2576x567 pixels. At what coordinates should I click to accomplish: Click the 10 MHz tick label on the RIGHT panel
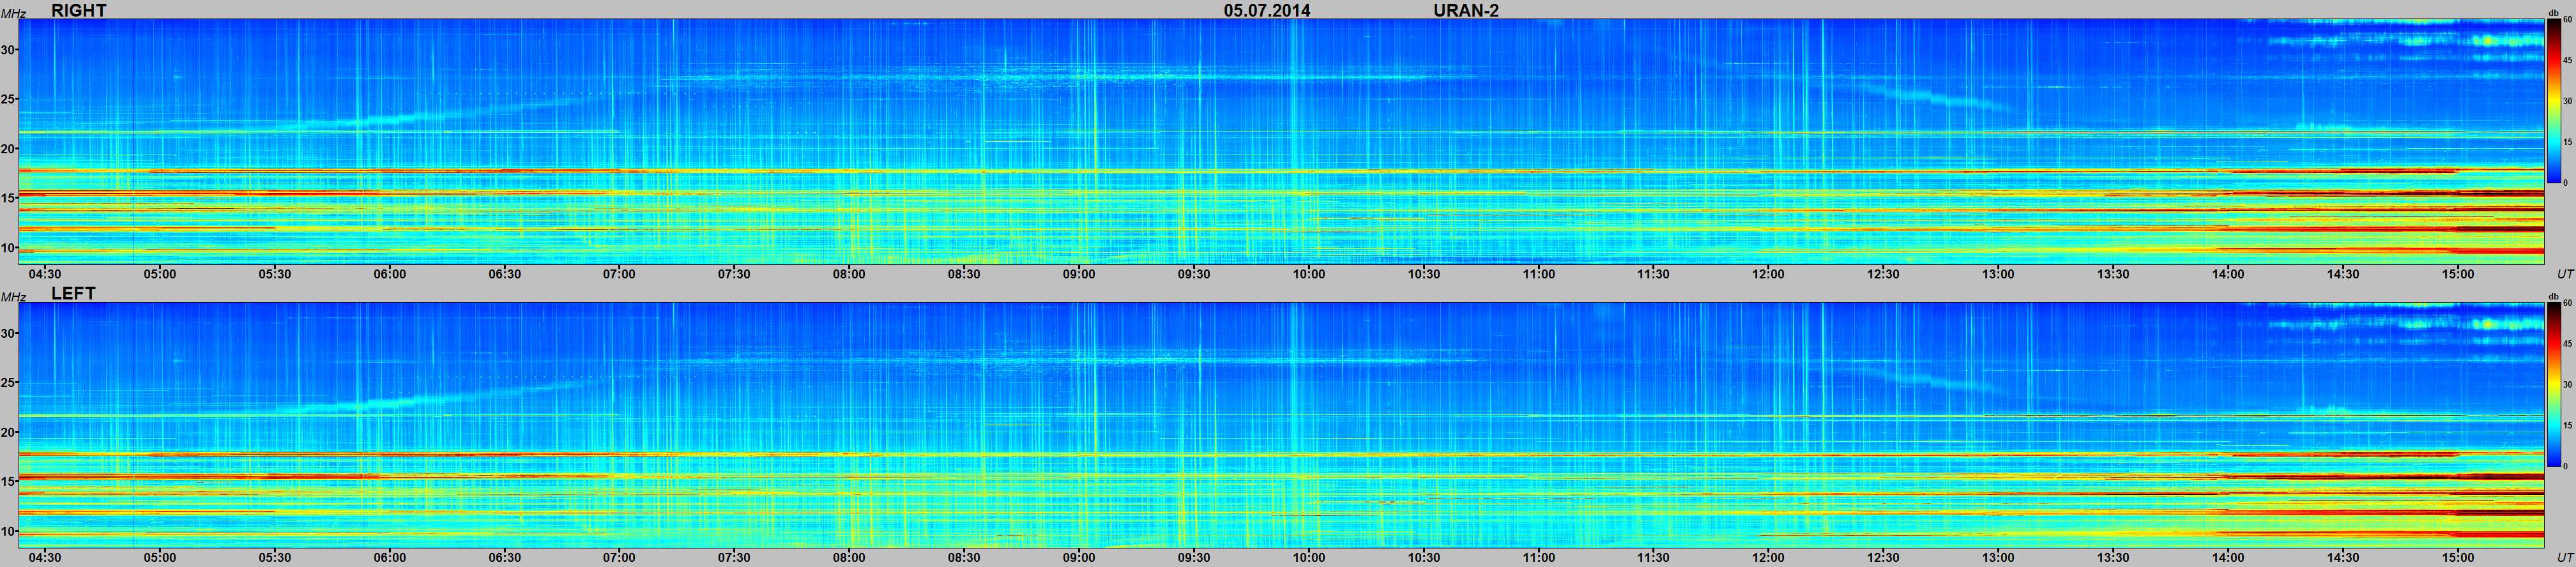9,248
